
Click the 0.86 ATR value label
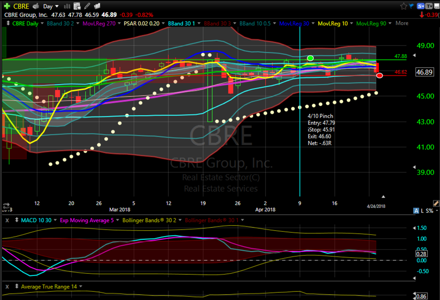421,296
